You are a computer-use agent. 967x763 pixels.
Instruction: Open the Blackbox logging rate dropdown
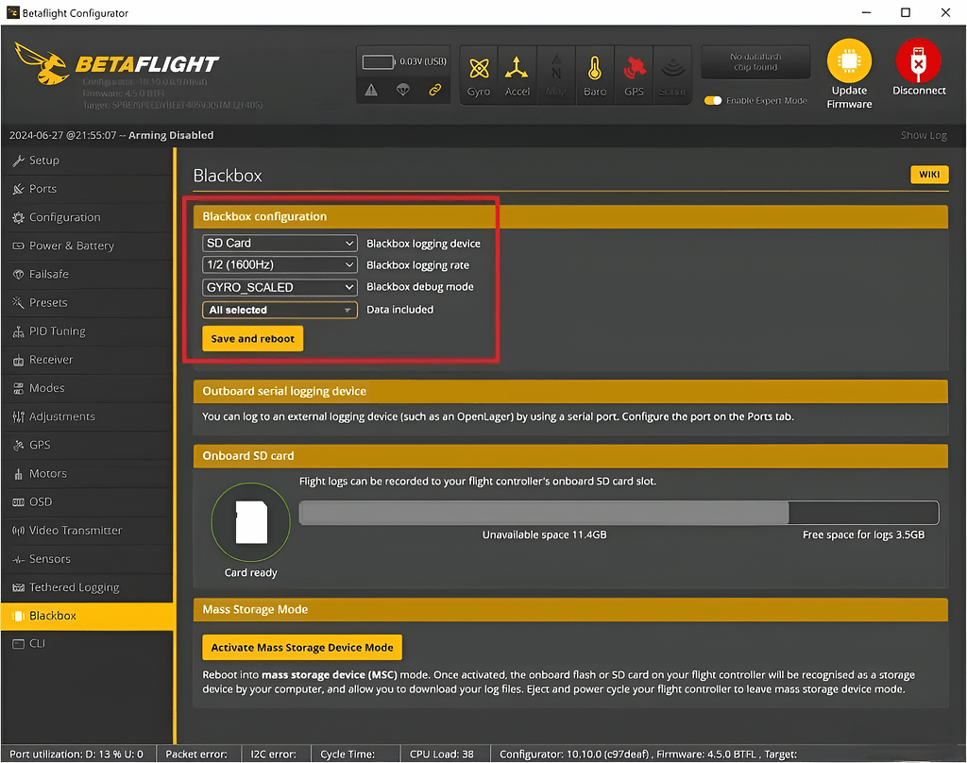coord(280,264)
